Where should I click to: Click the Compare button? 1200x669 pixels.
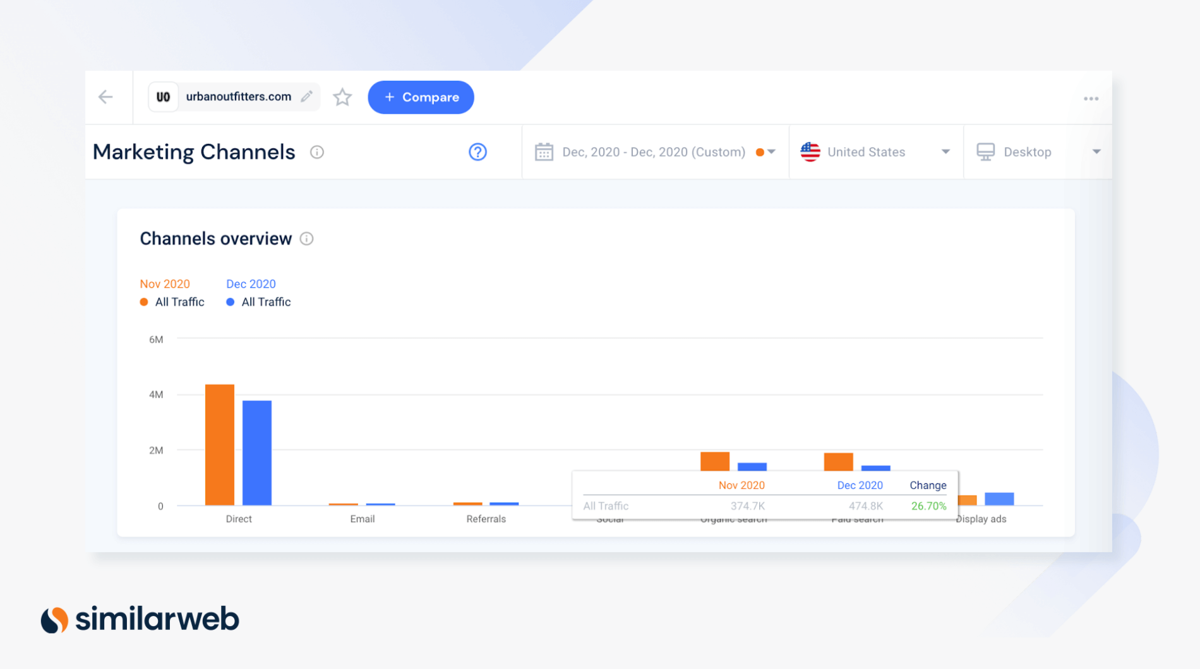click(421, 97)
